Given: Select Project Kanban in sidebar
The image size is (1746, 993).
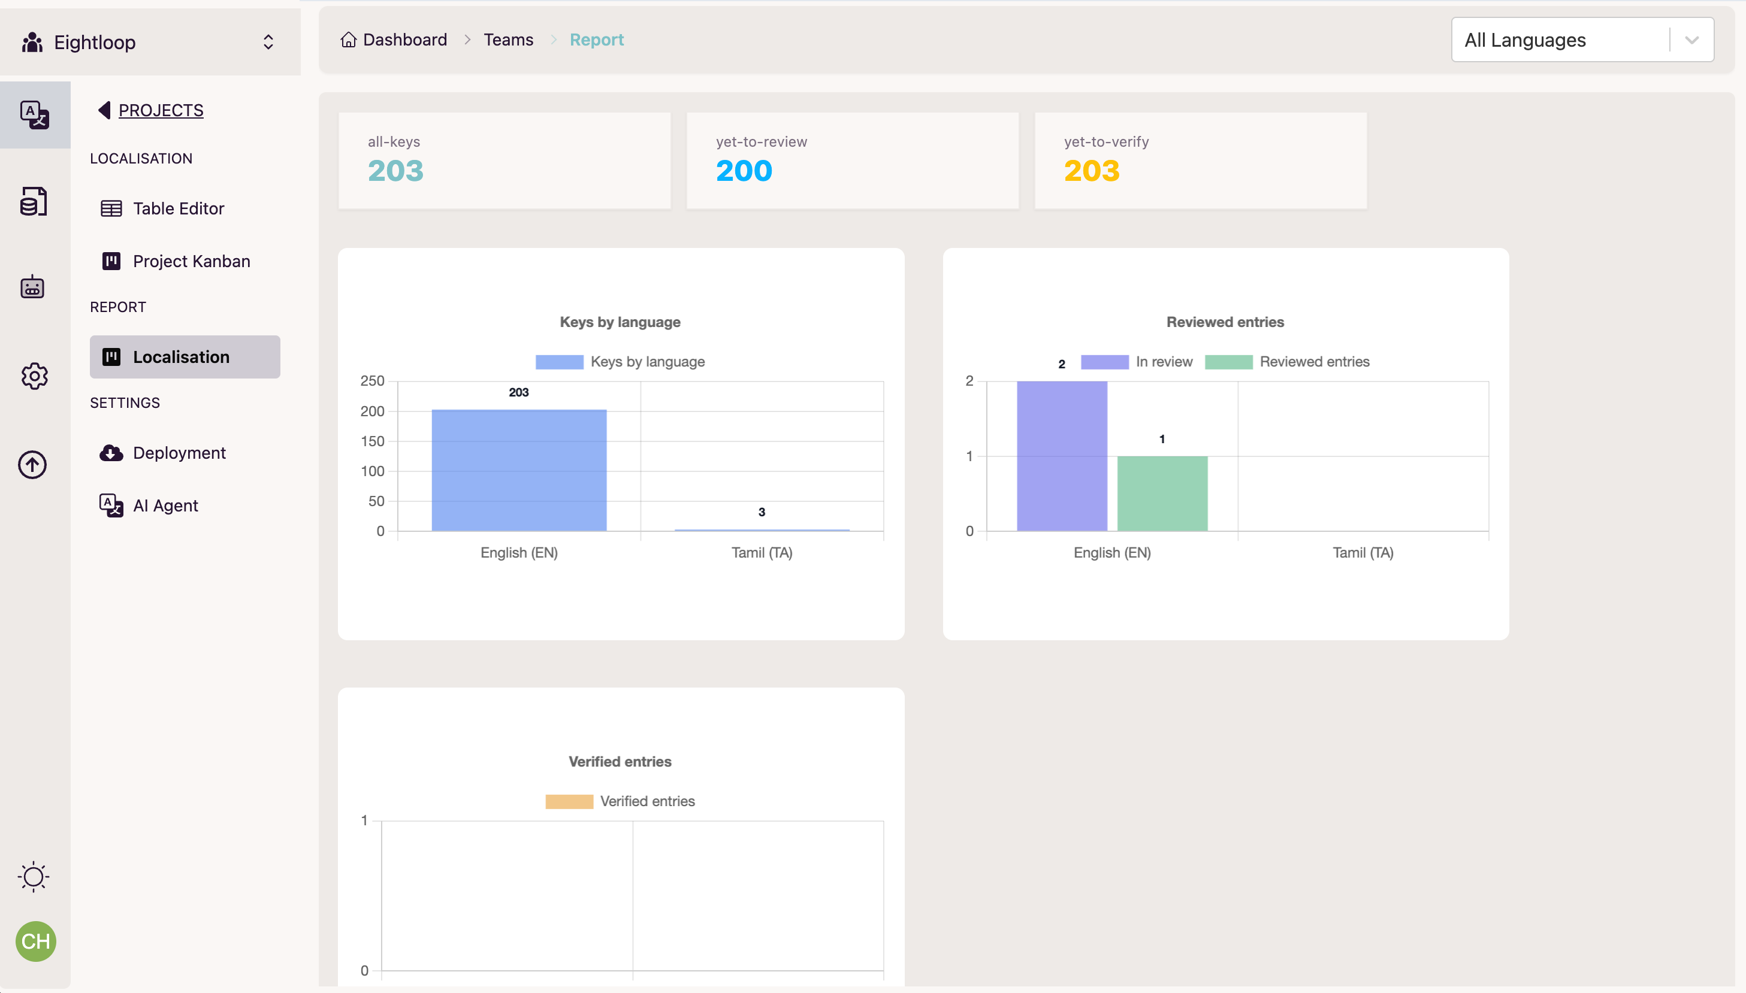Looking at the screenshot, I should pyautogui.click(x=191, y=261).
